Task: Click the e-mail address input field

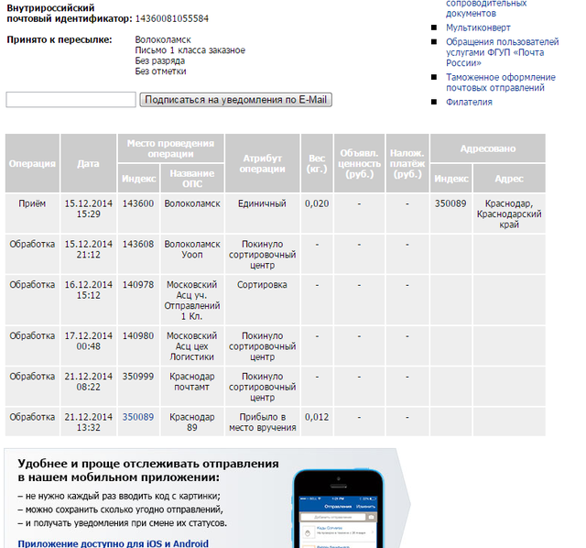Action: (x=71, y=100)
